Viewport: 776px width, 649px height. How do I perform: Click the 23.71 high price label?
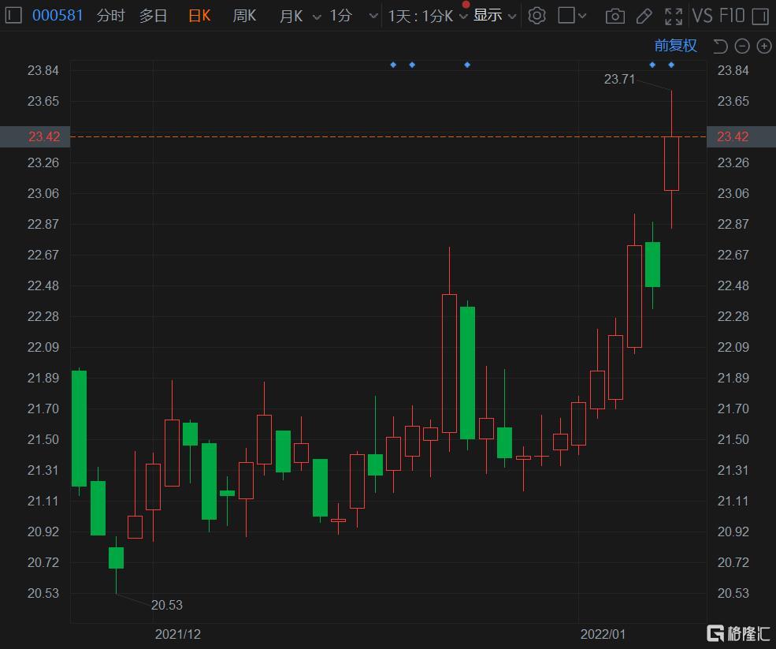pos(619,80)
